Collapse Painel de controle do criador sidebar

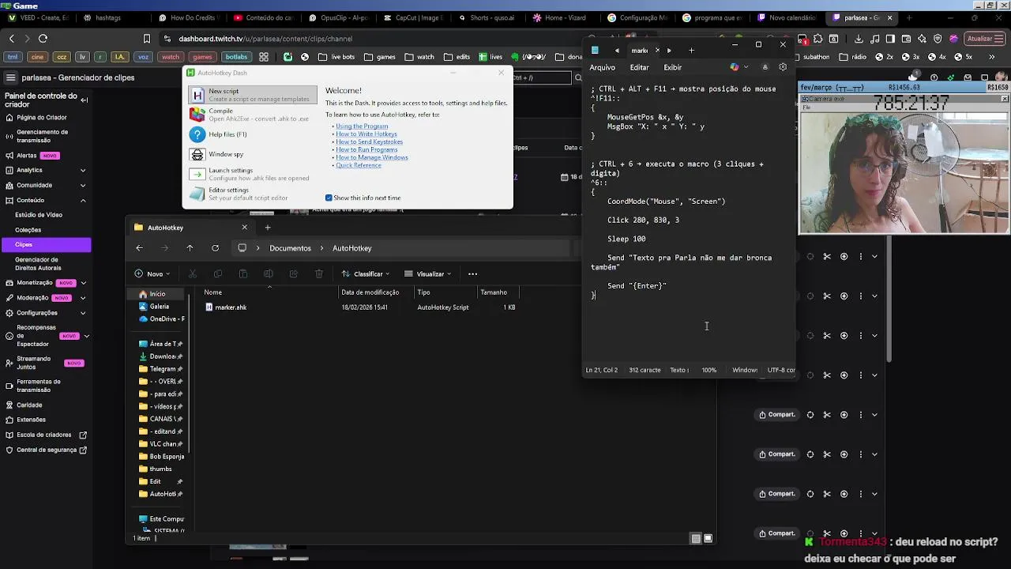(x=84, y=100)
